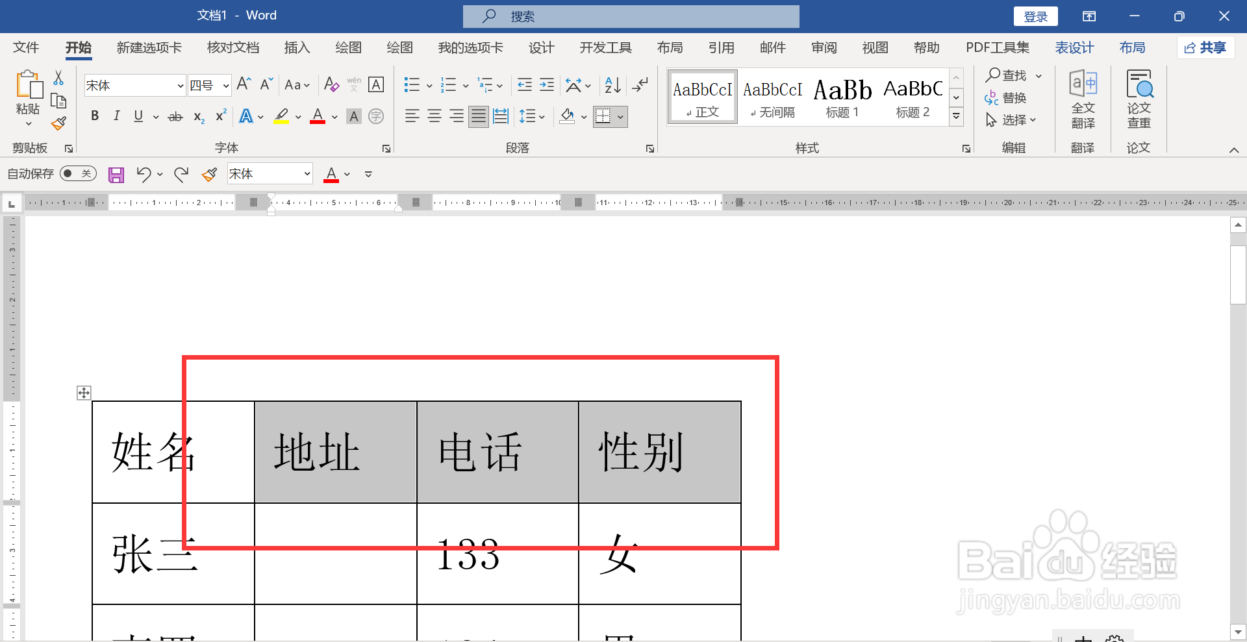The image size is (1247, 642).
Task: Open the Change Case Aa dropdown
Action: [297, 85]
